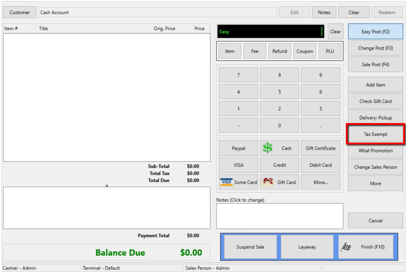
Task: Choose Debit Card payment method
Action: 321,165
